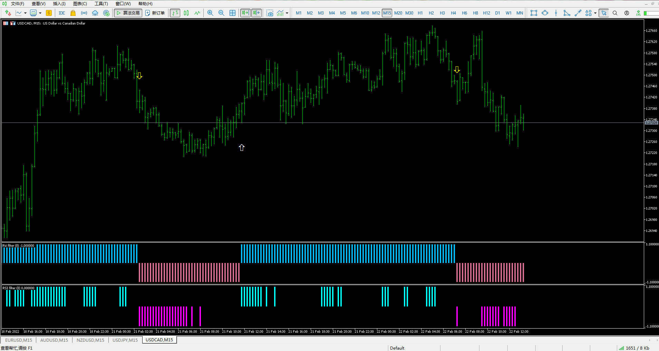
Task: Open the Tools (工具) menu
Action: pos(101,4)
